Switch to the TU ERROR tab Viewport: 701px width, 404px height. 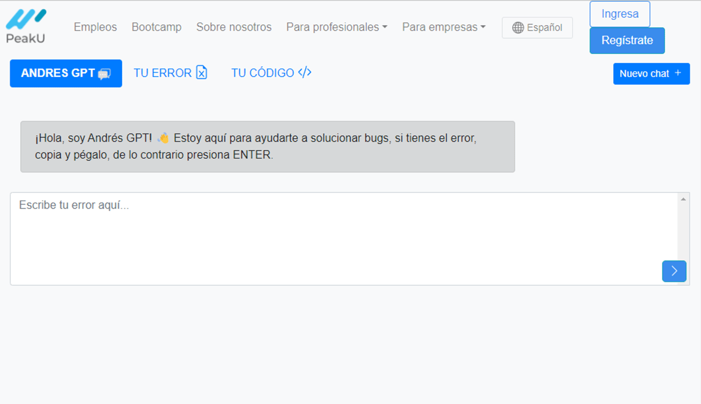170,73
